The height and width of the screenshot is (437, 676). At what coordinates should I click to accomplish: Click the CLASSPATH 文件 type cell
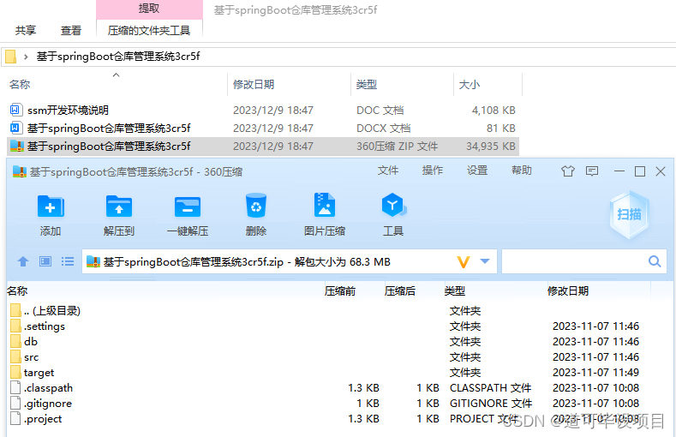click(x=490, y=388)
